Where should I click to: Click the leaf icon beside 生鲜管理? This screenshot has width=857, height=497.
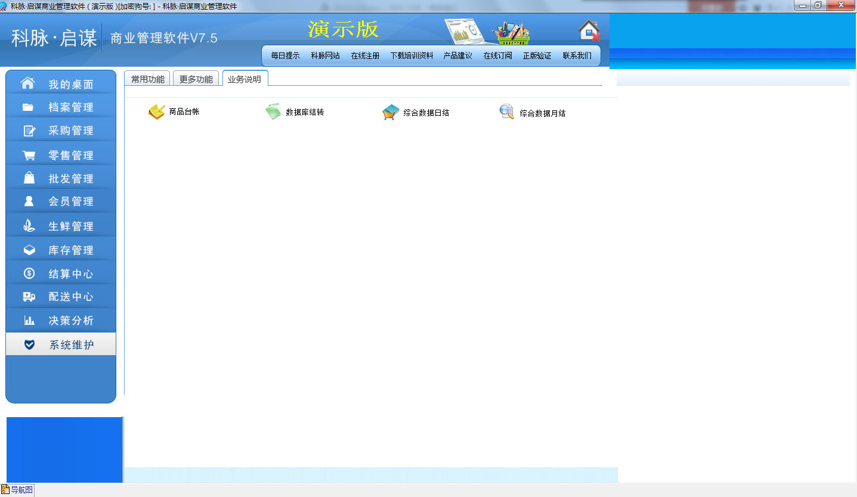(x=29, y=226)
